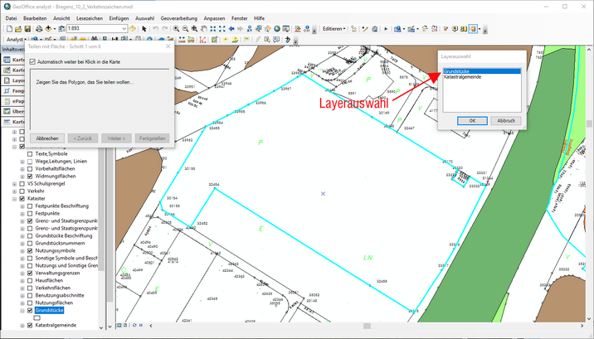Viewport: 594px width, 339px height.
Task: Open the Geoverarbeitung menu
Action: (x=180, y=17)
